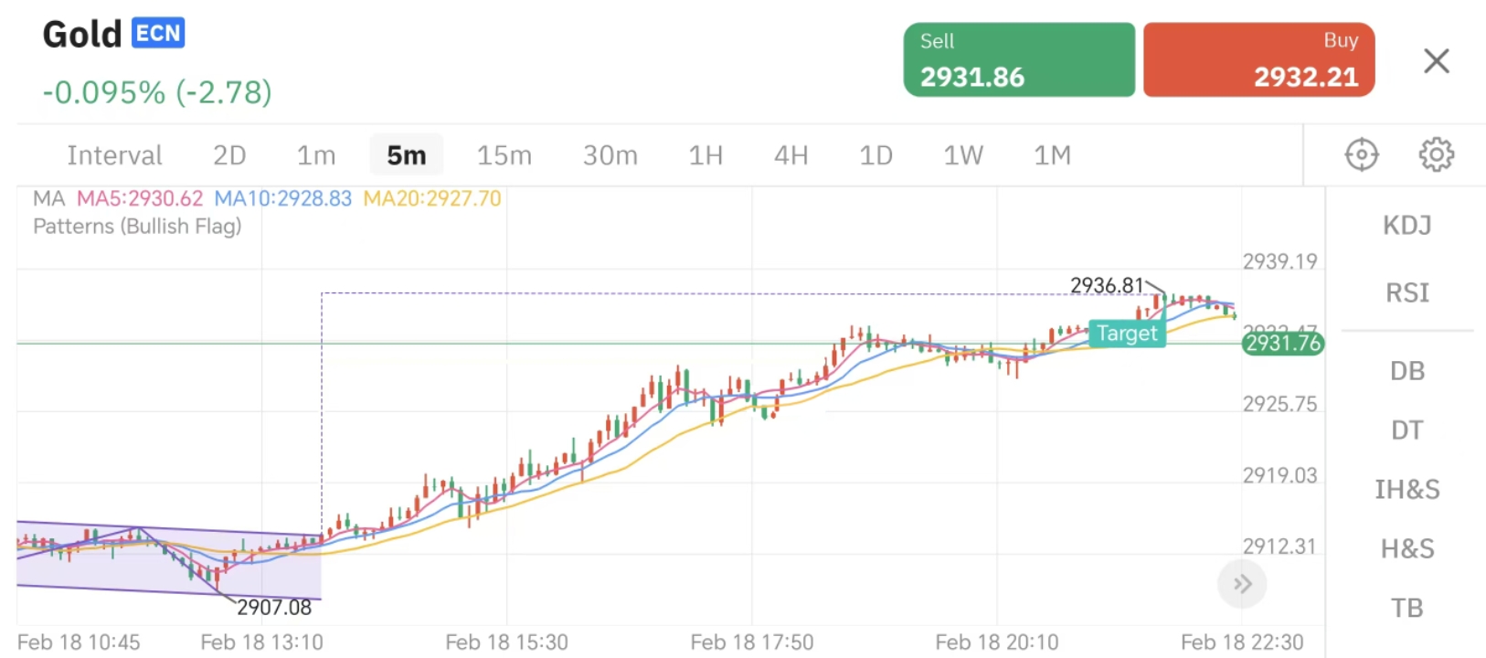Switch to the 1H interval
The width and height of the screenshot is (1486, 658).
(x=706, y=155)
